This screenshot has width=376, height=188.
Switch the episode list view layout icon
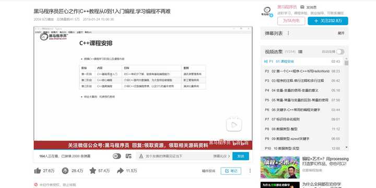[x=300, y=52]
